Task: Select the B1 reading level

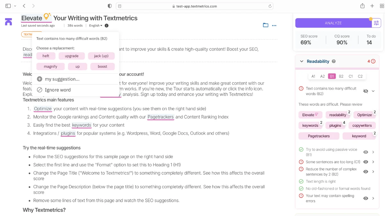Action: (332, 76)
